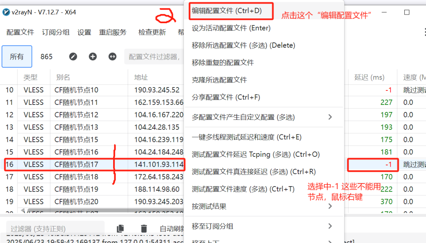This screenshot has height=243, width=426.
Task: Click the trash clear log icon
Action: pos(144,228)
